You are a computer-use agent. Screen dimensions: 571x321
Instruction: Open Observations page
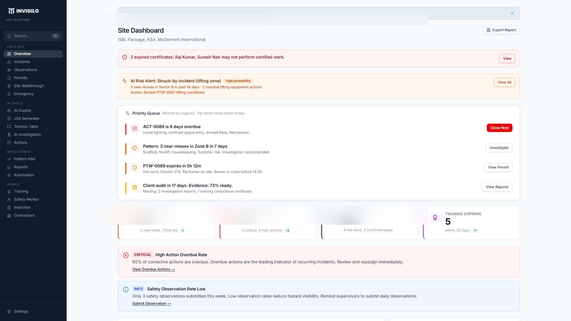33,70
